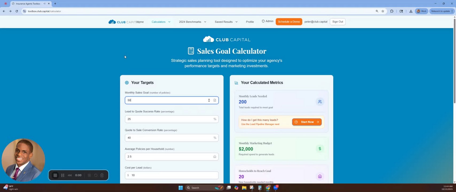Image resolution: width=456 pixels, height=192 pixels.
Task: Reload the page
Action: (17, 11)
